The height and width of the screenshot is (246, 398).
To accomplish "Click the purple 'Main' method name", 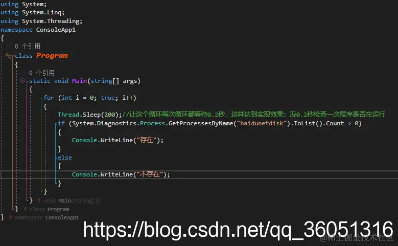I will (79, 81).
